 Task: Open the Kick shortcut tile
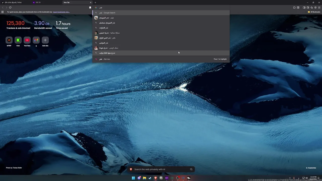tap(18, 40)
